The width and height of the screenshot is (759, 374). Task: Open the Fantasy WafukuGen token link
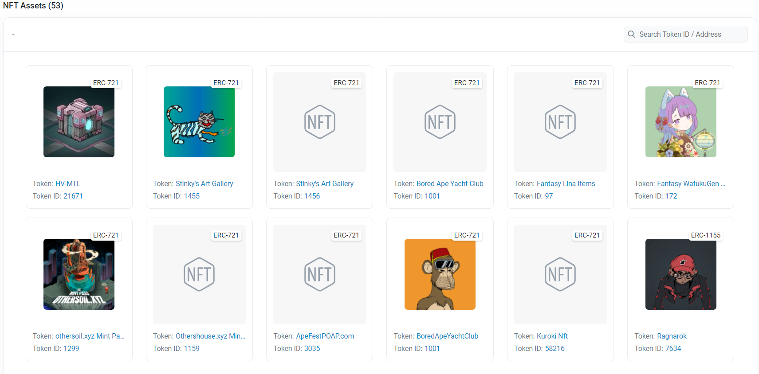point(691,183)
